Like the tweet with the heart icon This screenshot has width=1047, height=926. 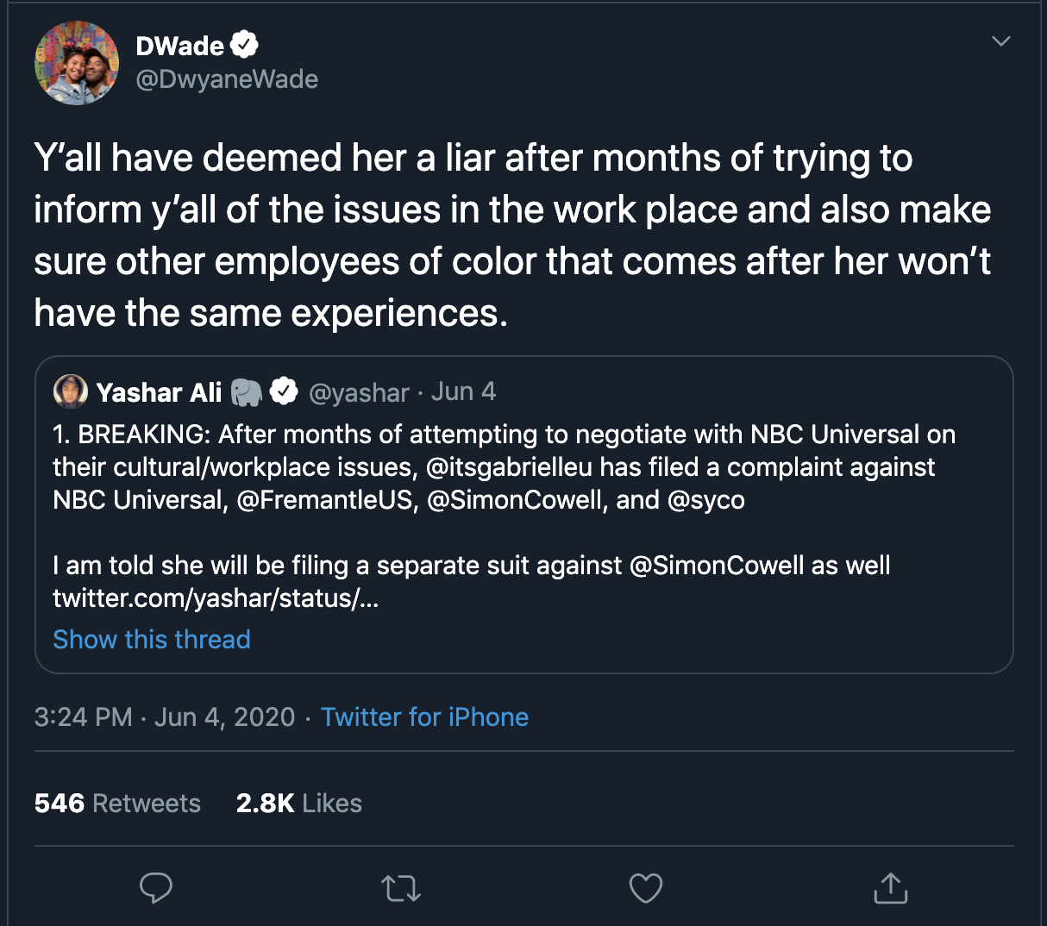pos(645,888)
